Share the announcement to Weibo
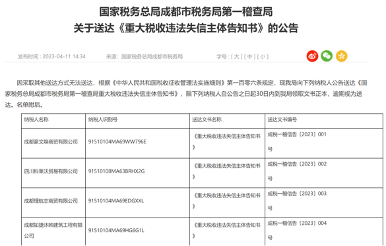This screenshot has height=246, width=386. tap(312, 56)
